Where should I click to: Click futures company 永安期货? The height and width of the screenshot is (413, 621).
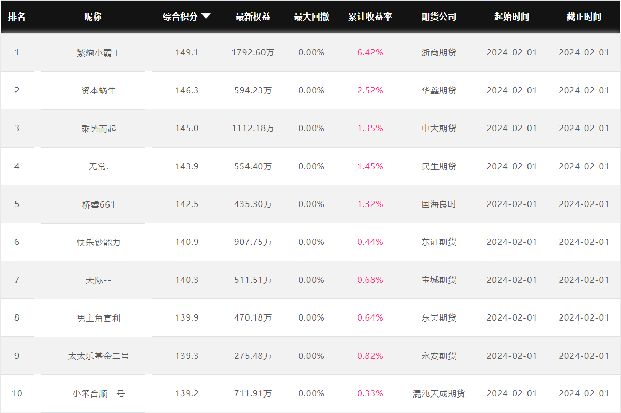[x=439, y=356]
